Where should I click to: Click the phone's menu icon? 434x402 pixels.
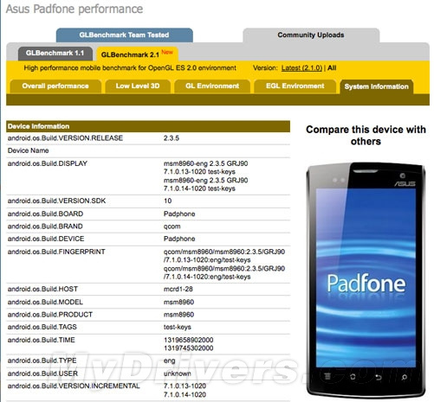[327, 376]
